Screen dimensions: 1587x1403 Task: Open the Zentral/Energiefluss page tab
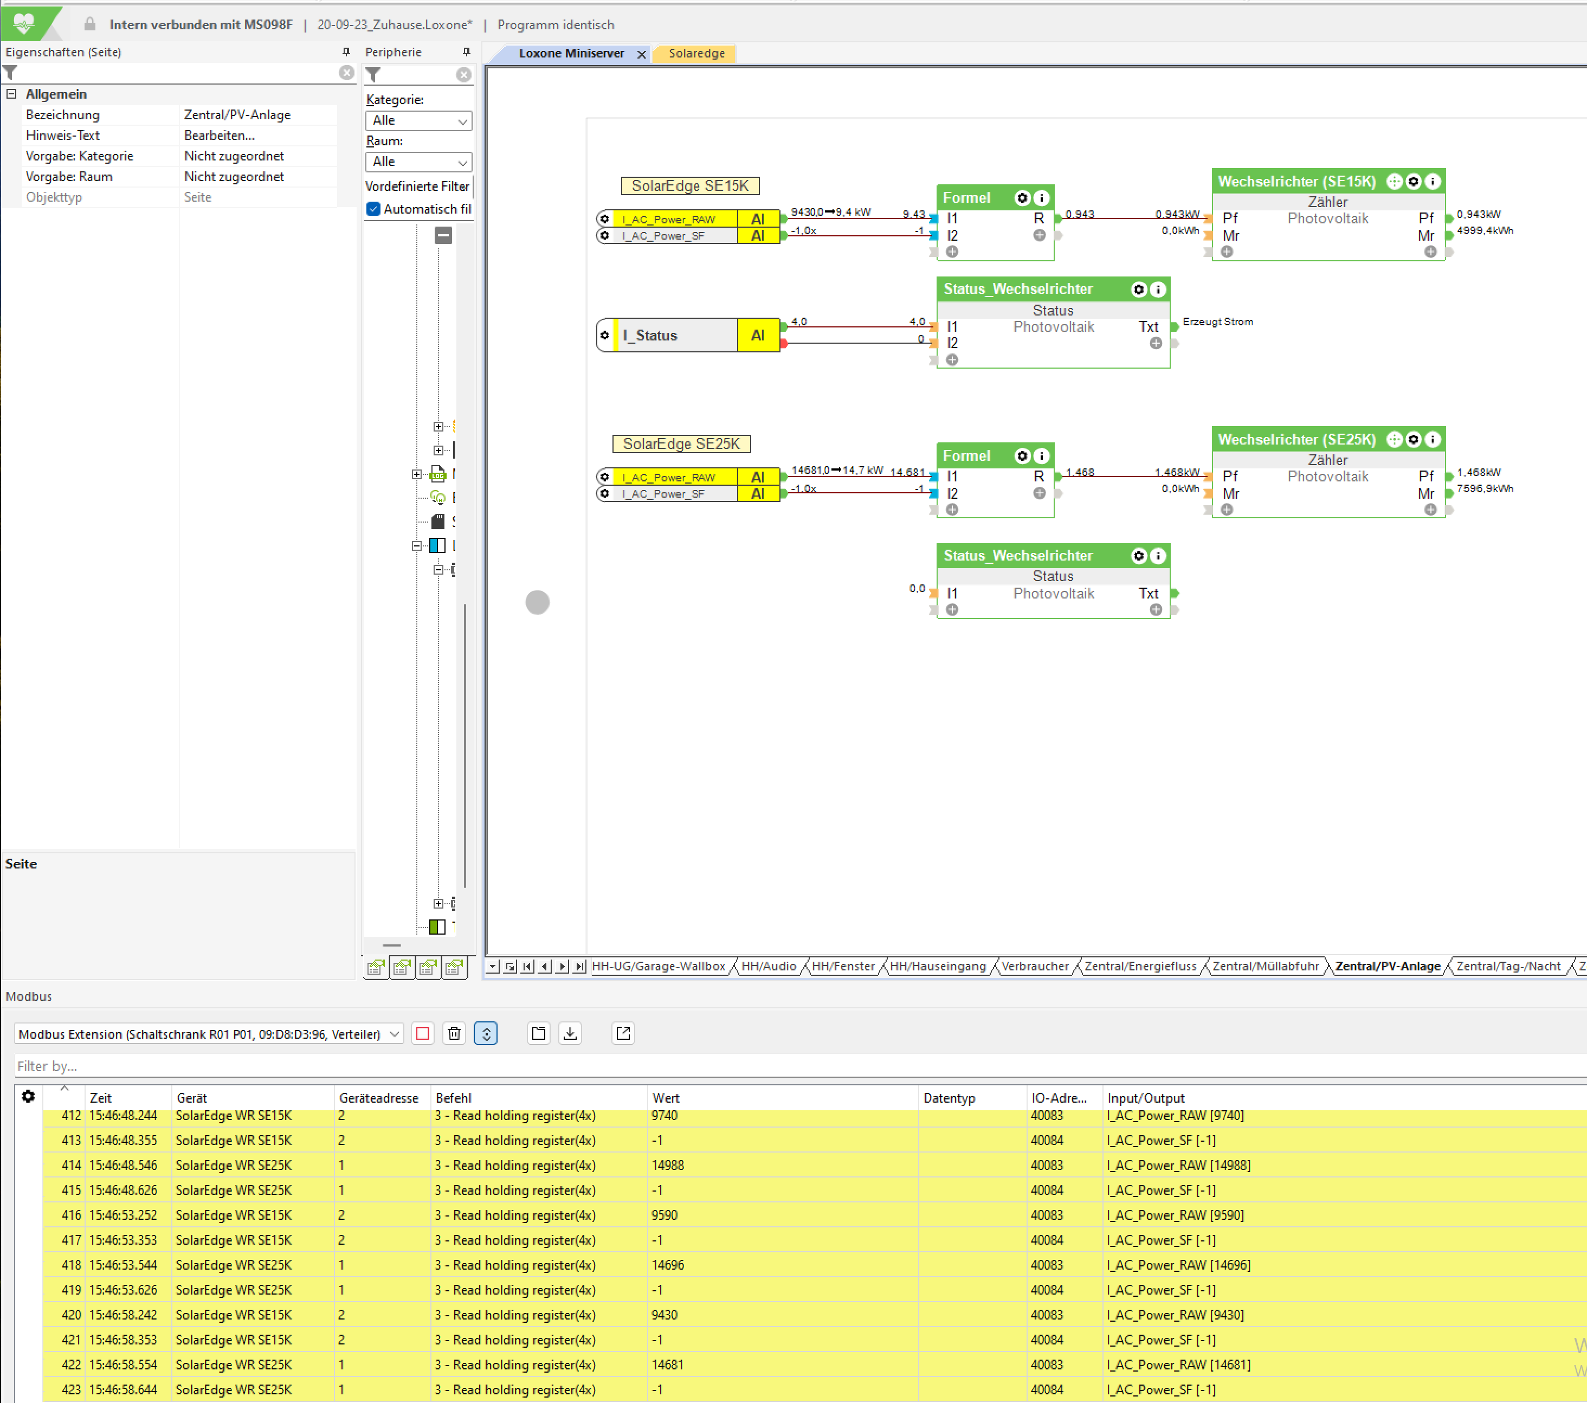tap(1140, 966)
